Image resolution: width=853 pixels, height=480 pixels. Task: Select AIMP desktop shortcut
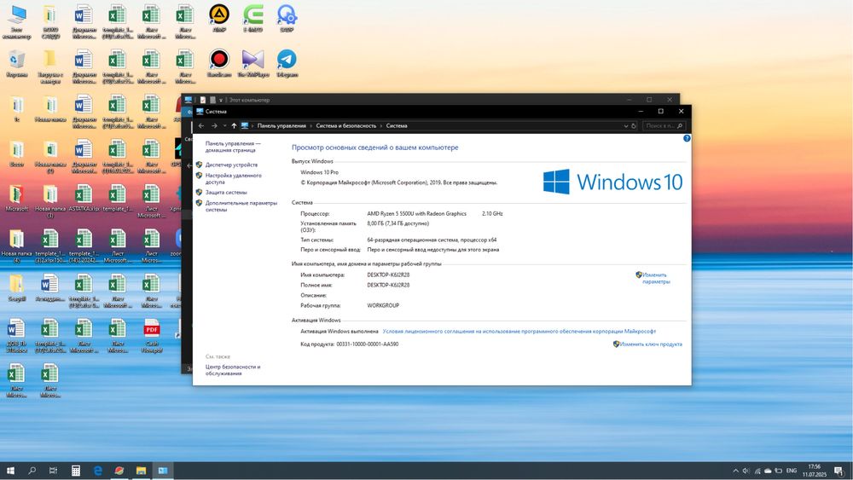pyautogui.click(x=219, y=19)
